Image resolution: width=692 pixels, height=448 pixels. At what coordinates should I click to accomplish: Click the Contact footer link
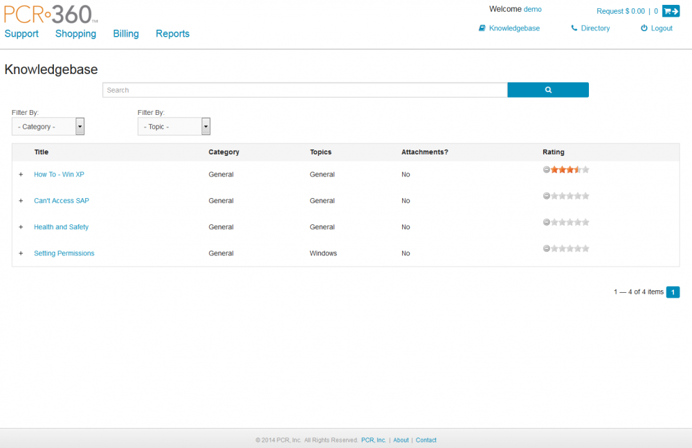(426, 440)
